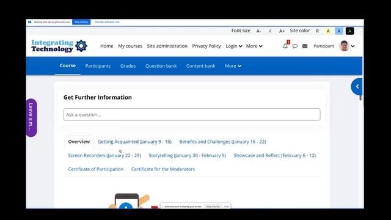This screenshot has width=391, height=220.
Task: Click the page vertical scrollbar thumb
Action: (x=360, y=98)
